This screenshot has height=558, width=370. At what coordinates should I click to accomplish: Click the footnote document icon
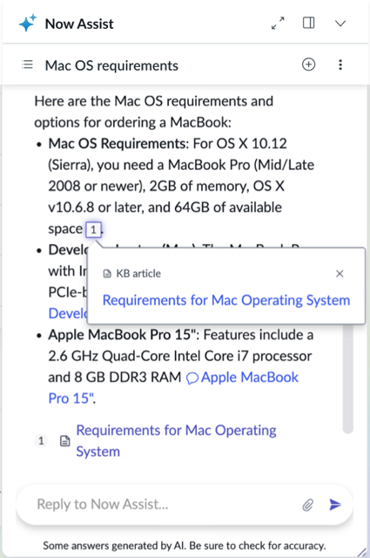pyautogui.click(x=64, y=441)
